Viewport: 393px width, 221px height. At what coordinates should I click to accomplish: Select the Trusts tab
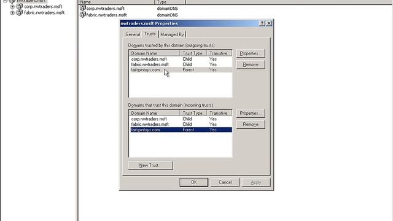[x=150, y=34]
